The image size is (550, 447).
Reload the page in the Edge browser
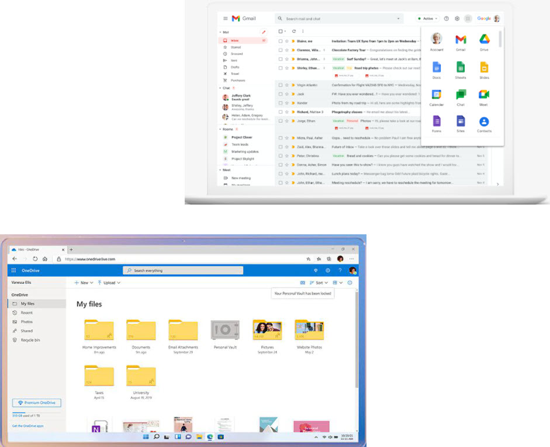click(x=35, y=259)
